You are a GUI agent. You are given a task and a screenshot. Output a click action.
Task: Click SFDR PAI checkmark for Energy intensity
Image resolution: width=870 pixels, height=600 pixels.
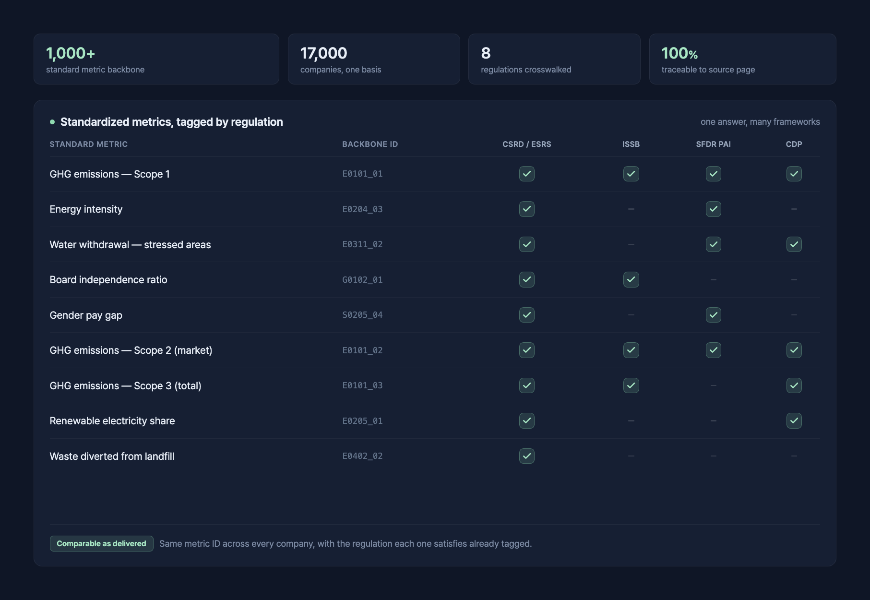point(714,209)
